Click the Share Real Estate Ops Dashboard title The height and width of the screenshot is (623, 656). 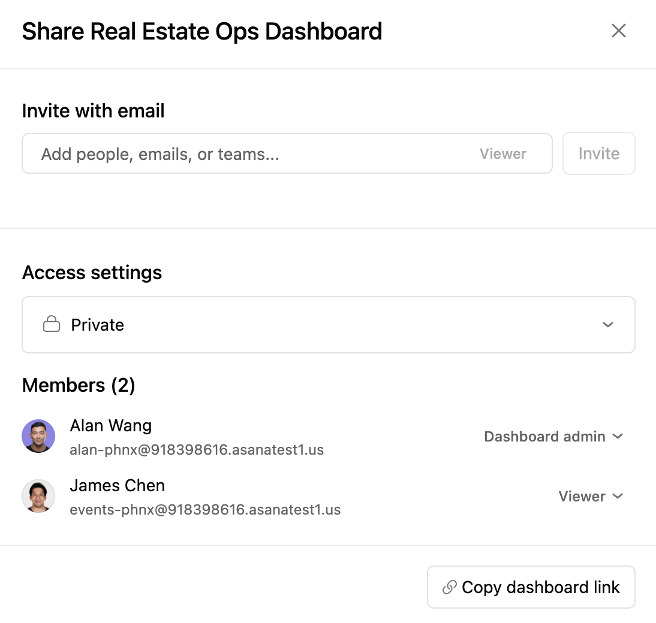point(202,31)
